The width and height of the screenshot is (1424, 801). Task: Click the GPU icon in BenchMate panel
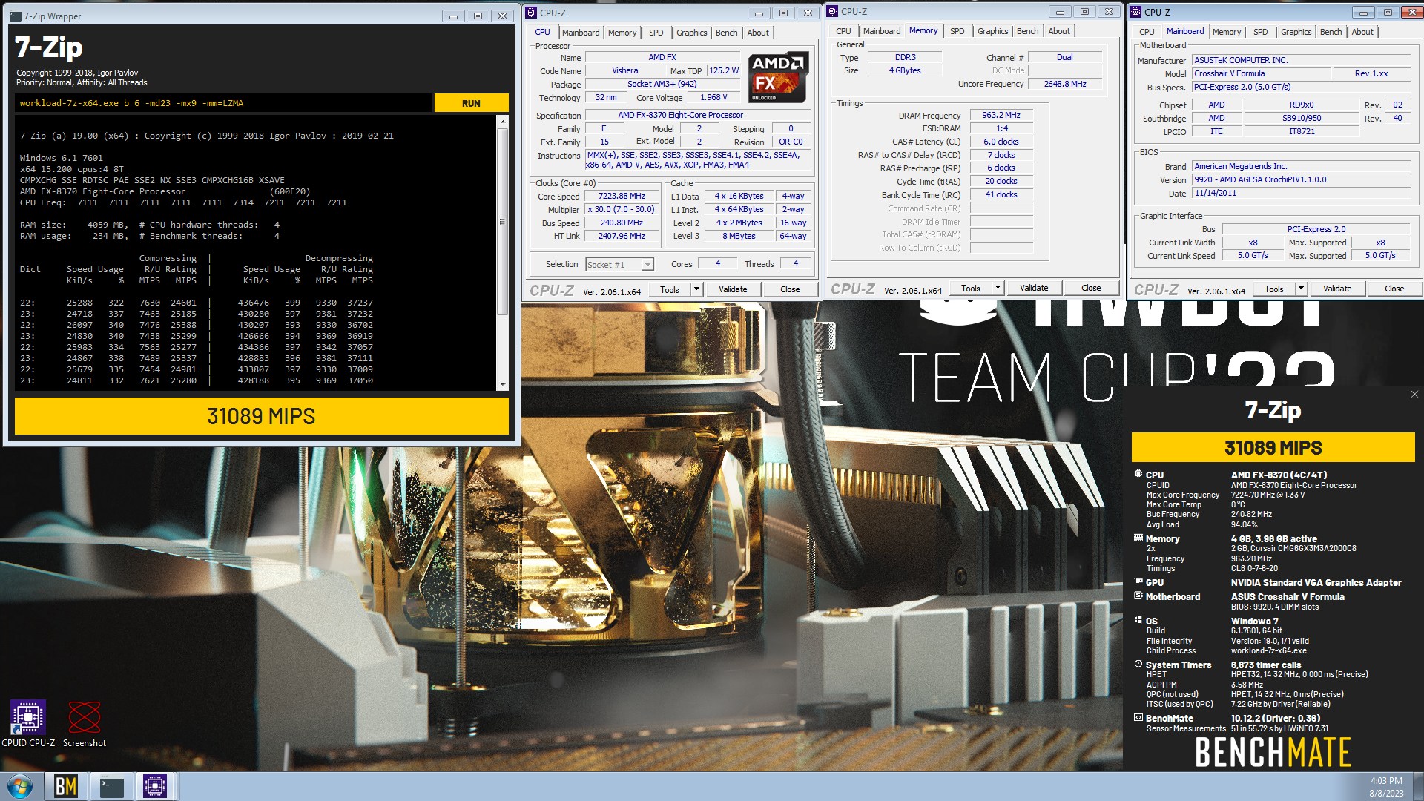coord(1138,582)
